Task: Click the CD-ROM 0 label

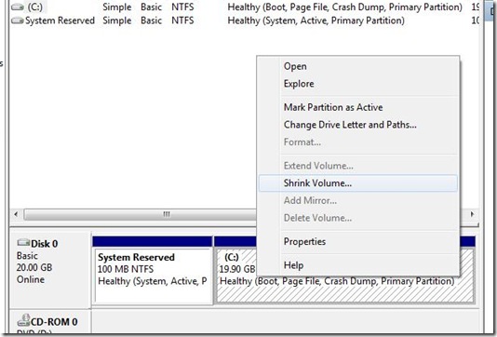Action: [x=54, y=322]
